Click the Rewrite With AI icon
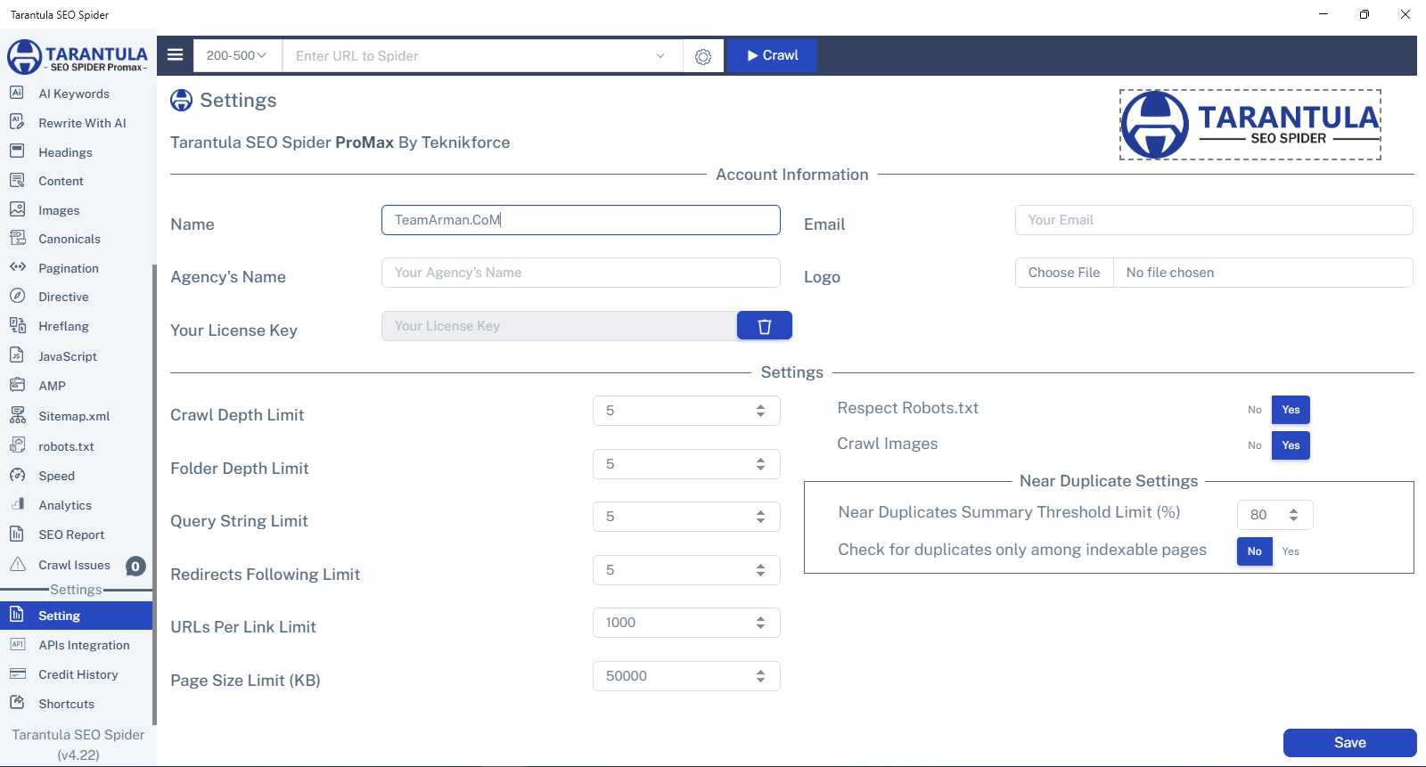1426x767 pixels. click(x=17, y=122)
